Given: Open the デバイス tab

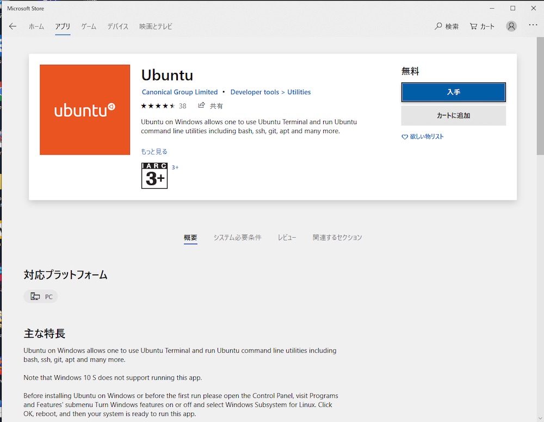Looking at the screenshot, I should [118, 26].
